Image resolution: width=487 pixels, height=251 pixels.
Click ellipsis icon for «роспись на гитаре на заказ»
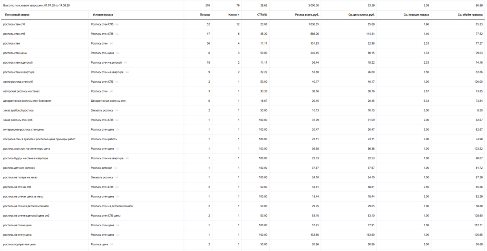(117, 178)
